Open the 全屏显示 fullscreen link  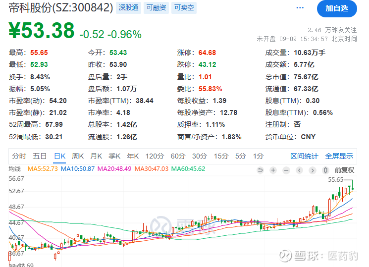coord(339,156)
